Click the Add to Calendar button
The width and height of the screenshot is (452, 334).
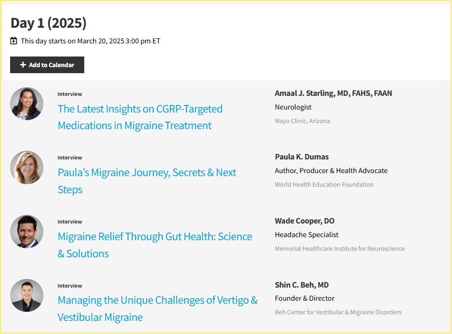point(47,65)
